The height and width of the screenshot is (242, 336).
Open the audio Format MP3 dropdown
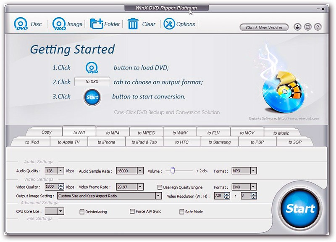[x=253, y=171]
